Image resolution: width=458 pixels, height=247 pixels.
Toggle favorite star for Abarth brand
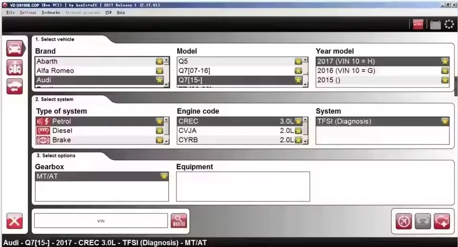click(x=159, y=62)
